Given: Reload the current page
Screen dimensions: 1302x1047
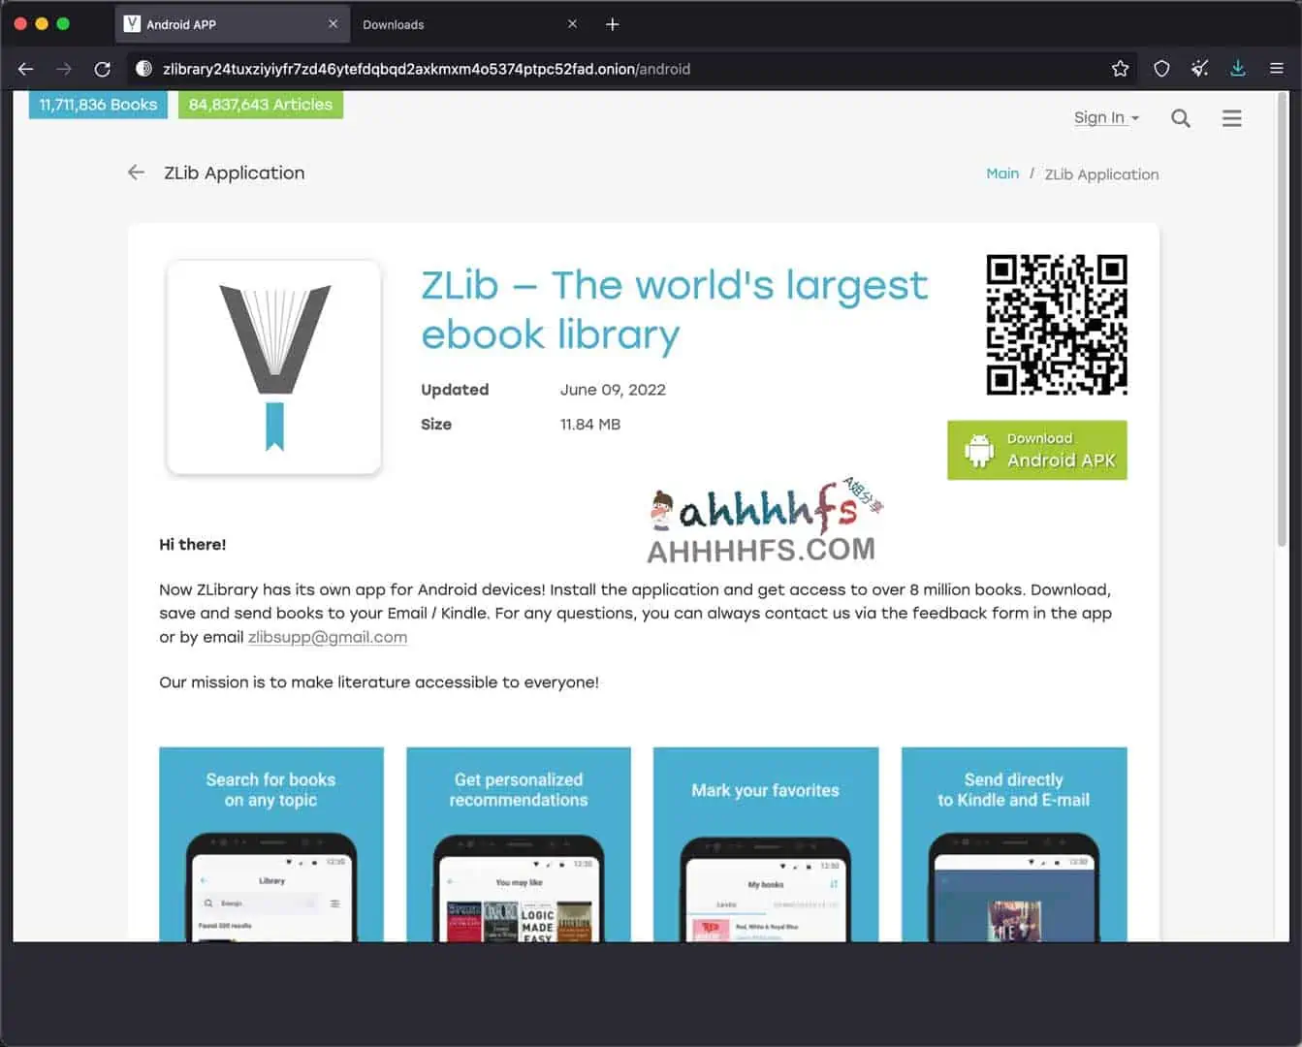Looking at the screenshot, I should pyautogui.click(x=102, y=69).
